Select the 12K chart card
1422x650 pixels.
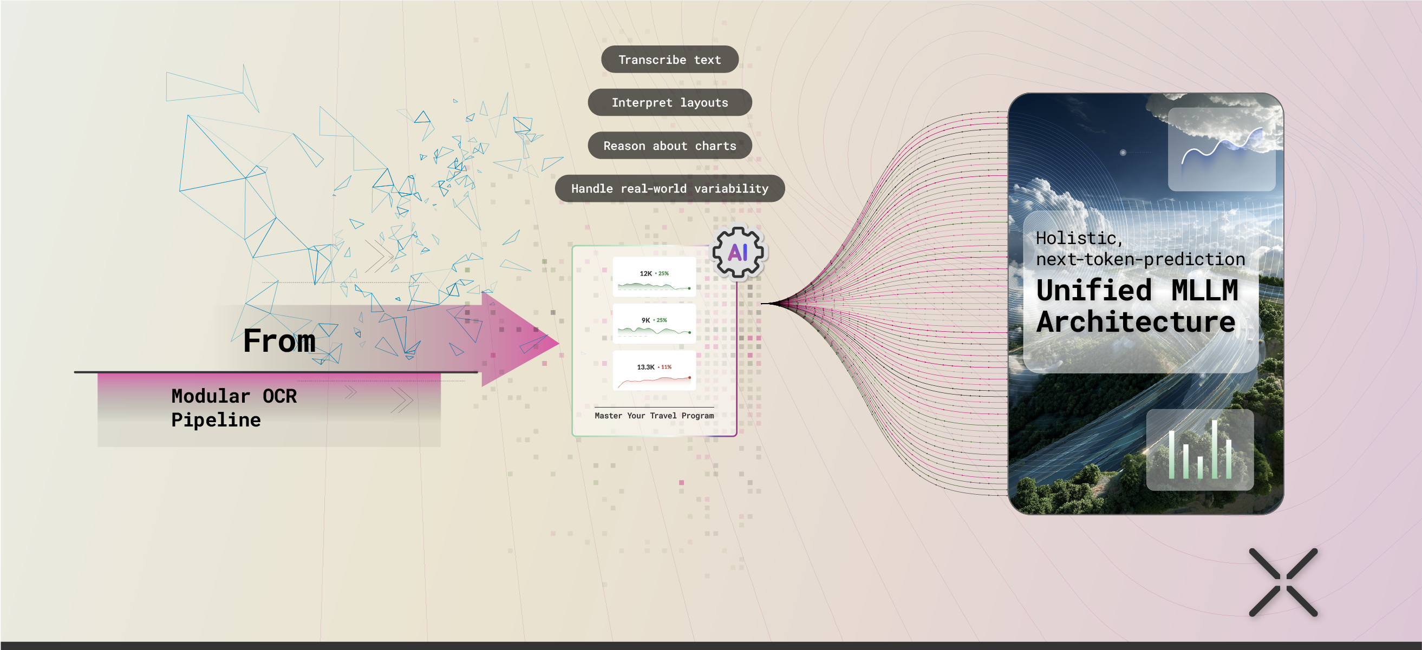click(654, 277)
